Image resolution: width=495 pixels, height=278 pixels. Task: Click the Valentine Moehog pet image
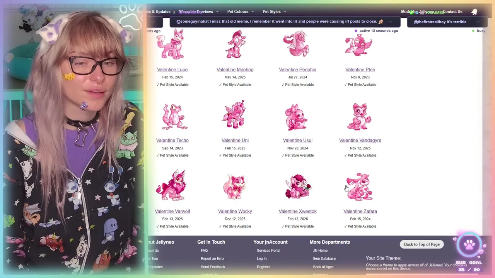click(x=235, y=44)
